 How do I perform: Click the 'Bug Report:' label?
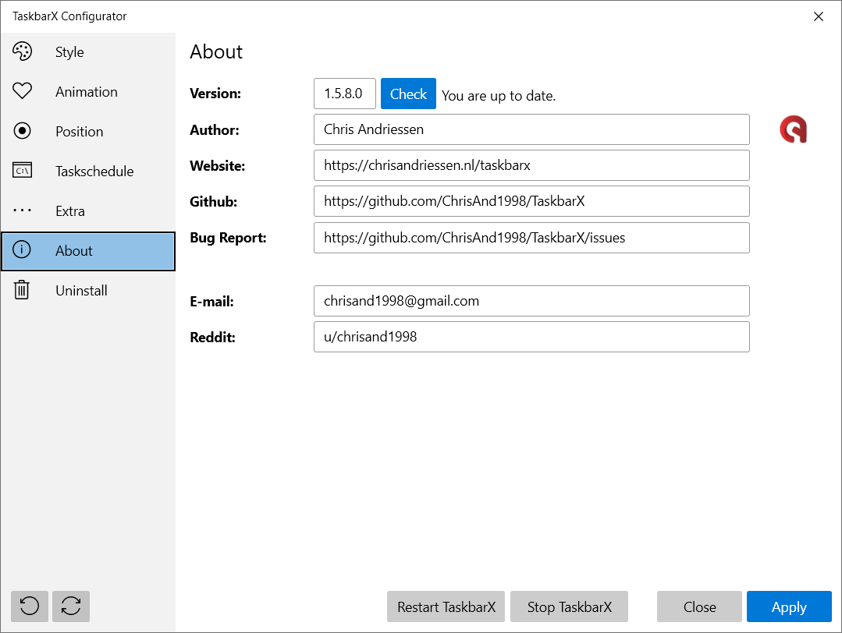click(x=228, y=238)
